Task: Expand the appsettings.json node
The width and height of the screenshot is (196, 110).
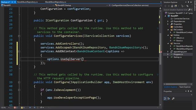Action: point(168,52)
